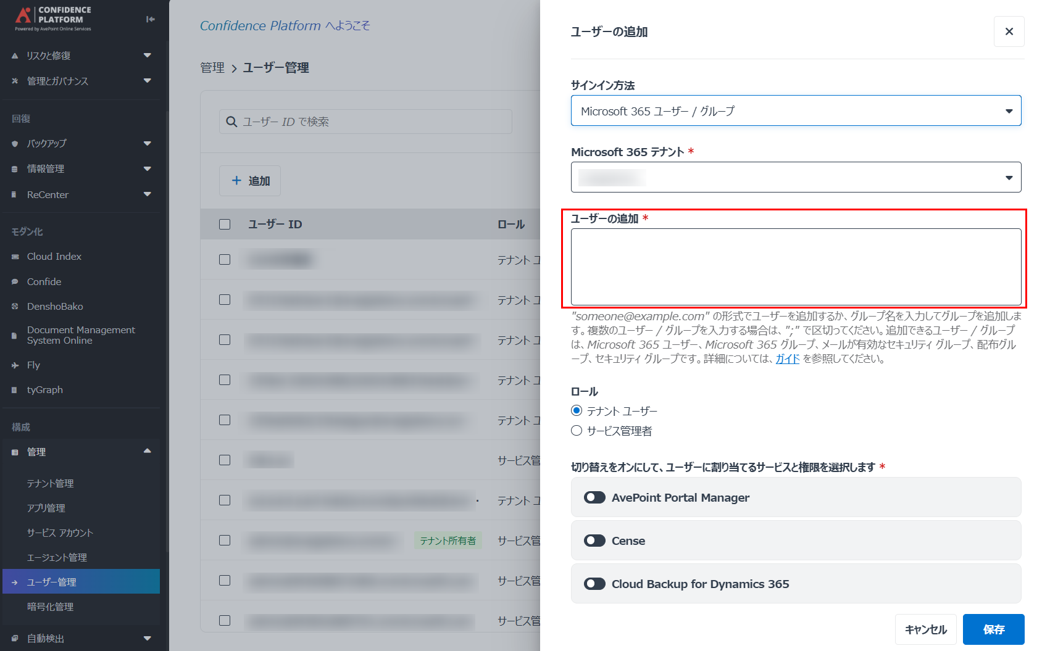Enable the AvePoint Portal Manager toggle
Viewport: 1050px width, 651px height.
click(x=595, y=497)
